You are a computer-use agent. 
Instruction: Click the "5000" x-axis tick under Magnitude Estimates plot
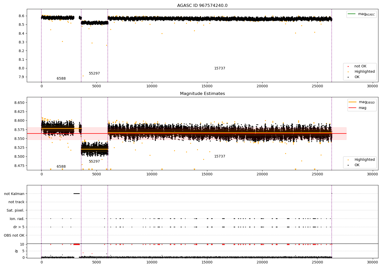pyautogui.click(x=97, y=174)
